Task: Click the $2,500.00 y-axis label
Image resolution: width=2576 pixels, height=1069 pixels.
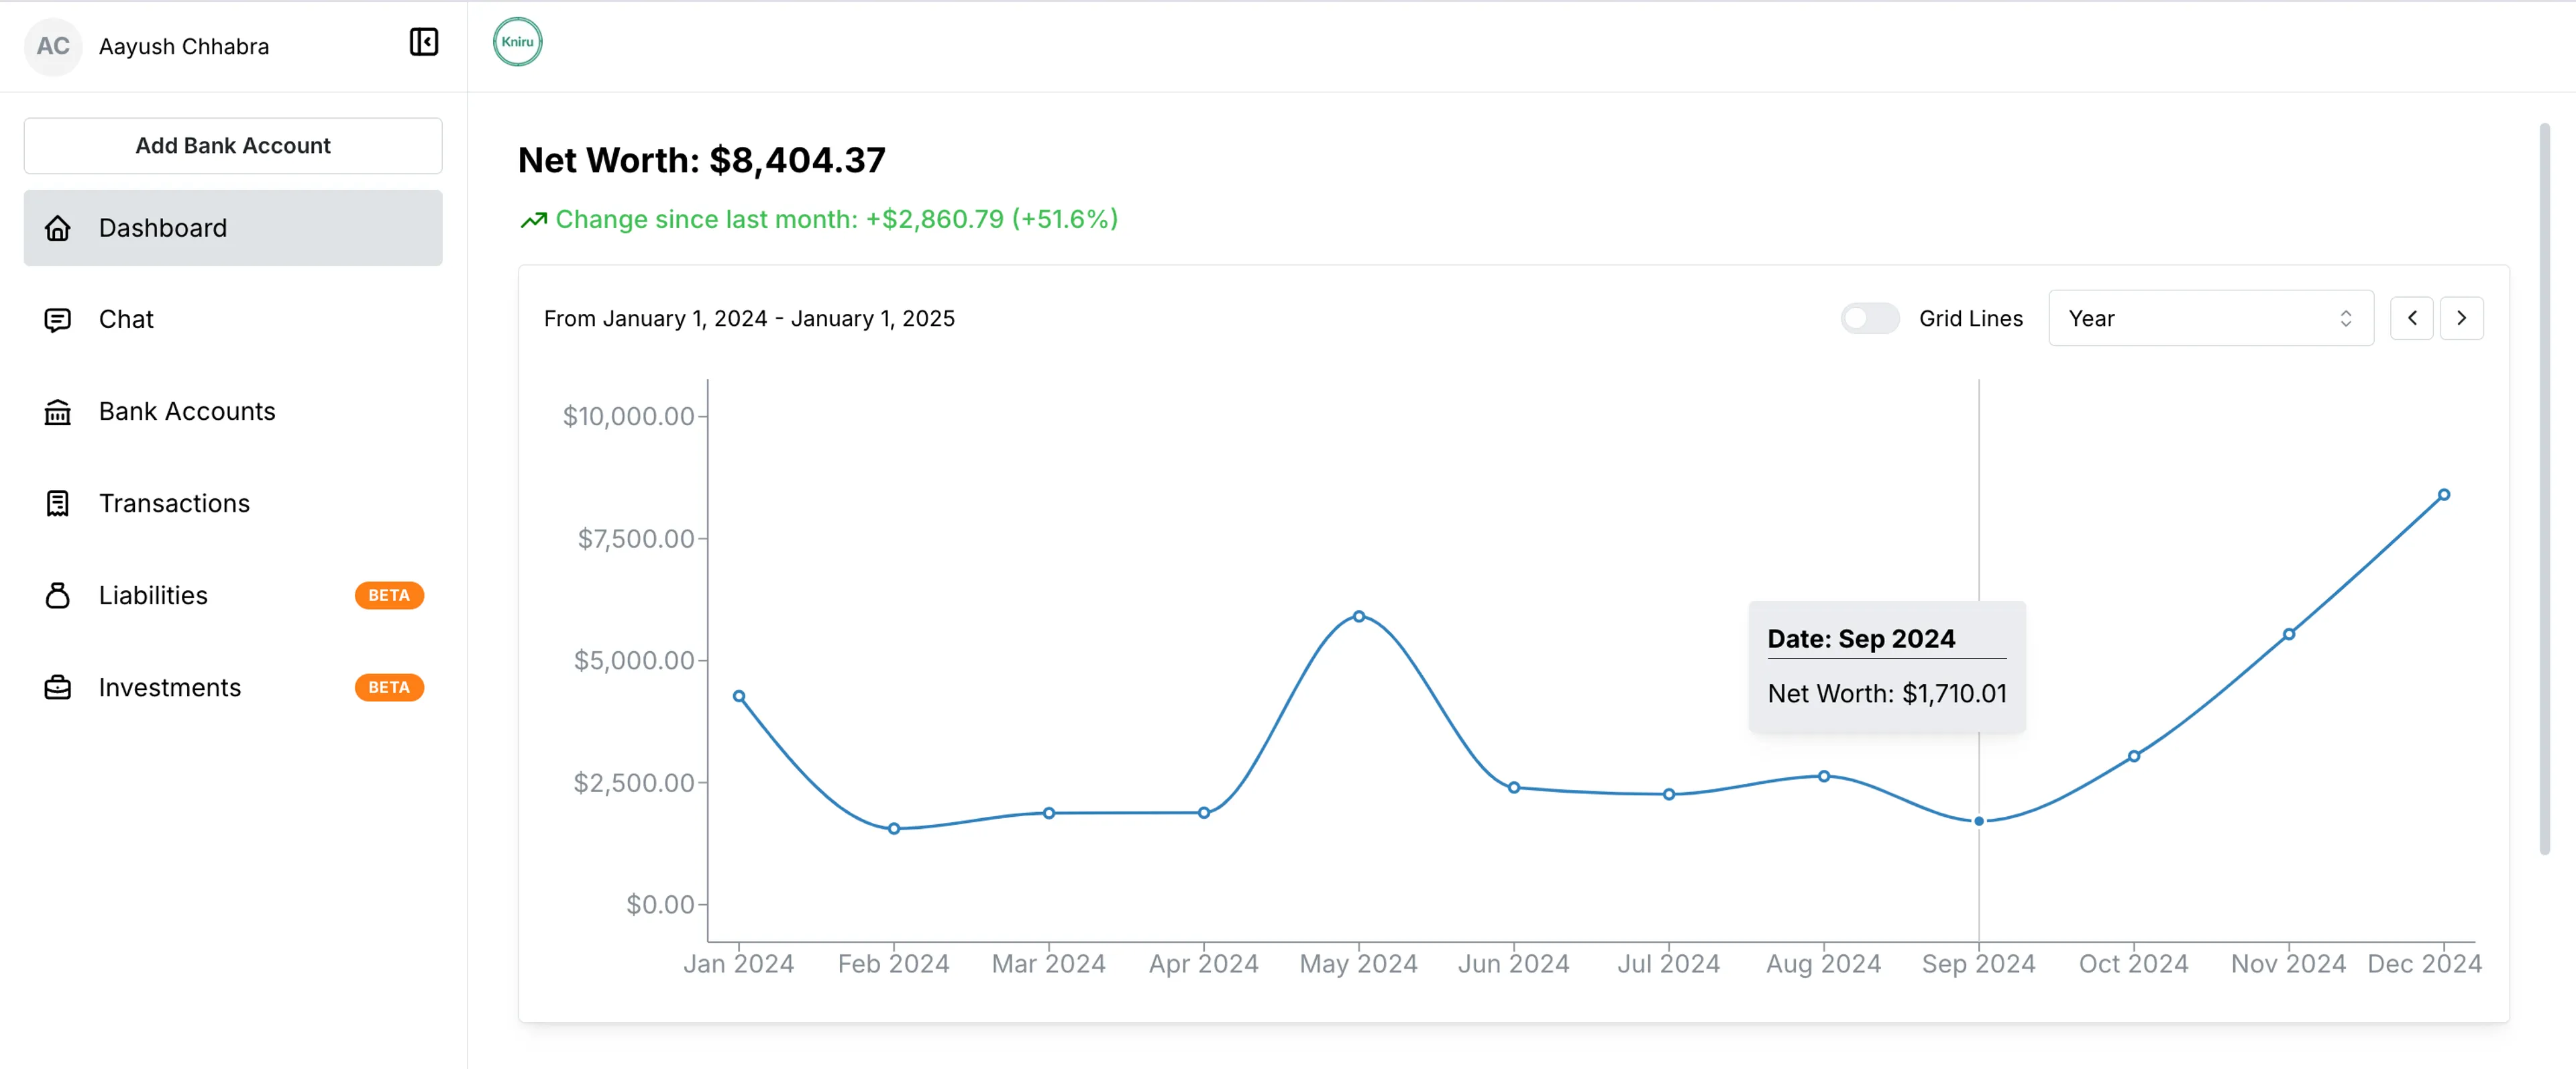Action: pyautogui.click(x=634, y=783)
